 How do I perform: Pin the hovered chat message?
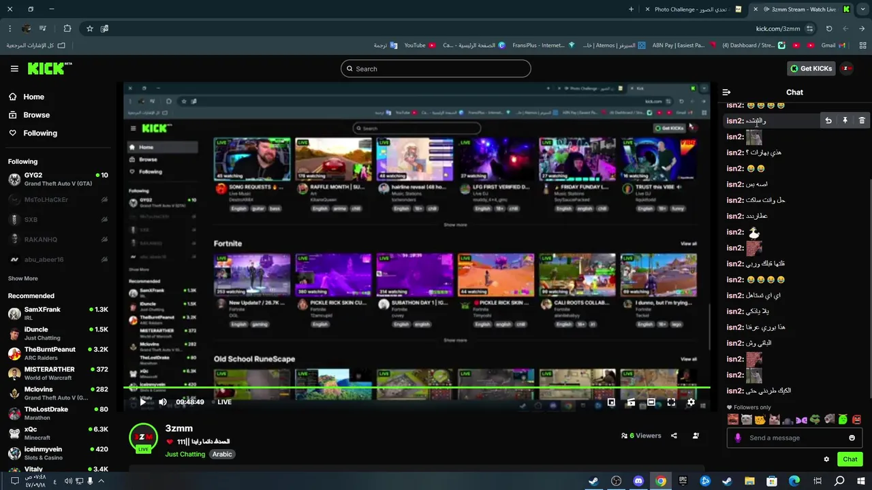tap(845, 120)
